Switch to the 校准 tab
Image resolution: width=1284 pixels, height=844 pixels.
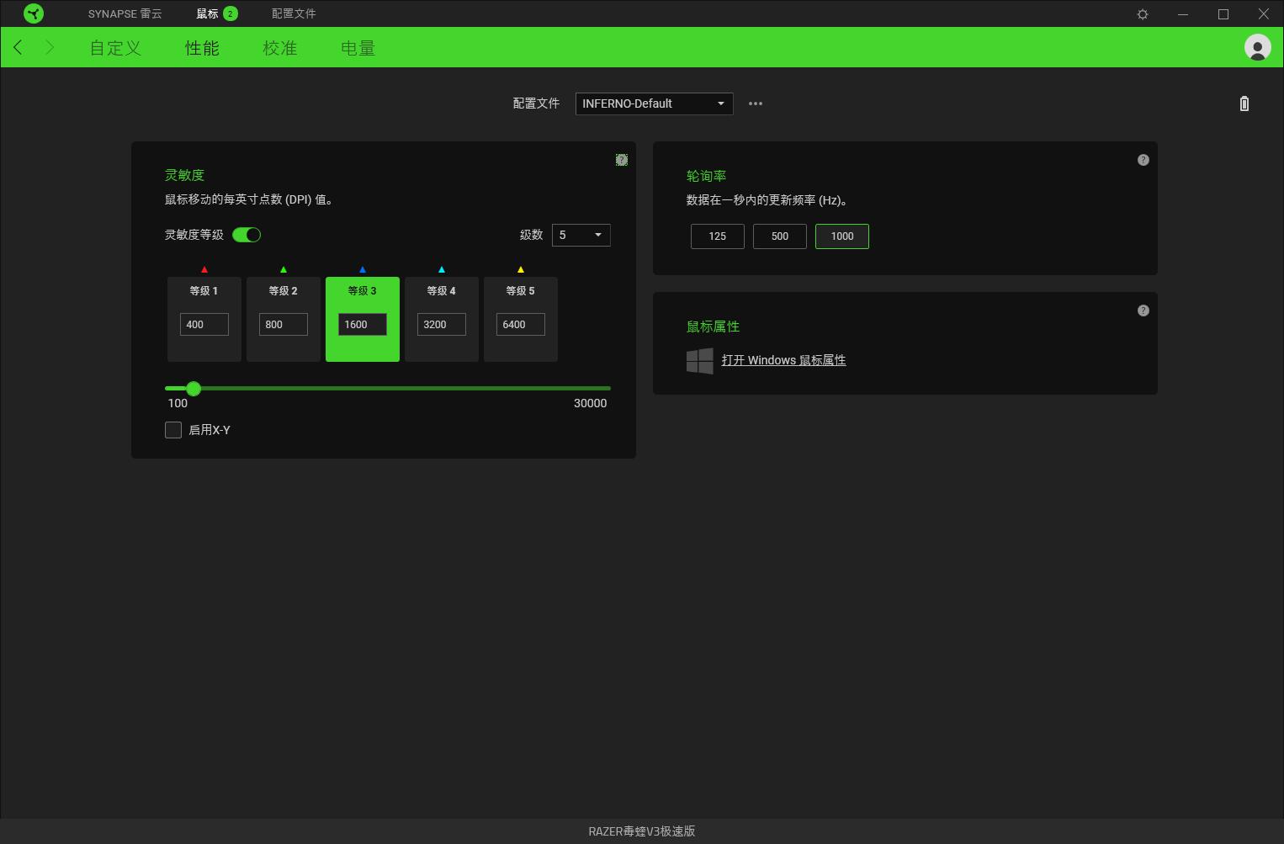(280, 48)
